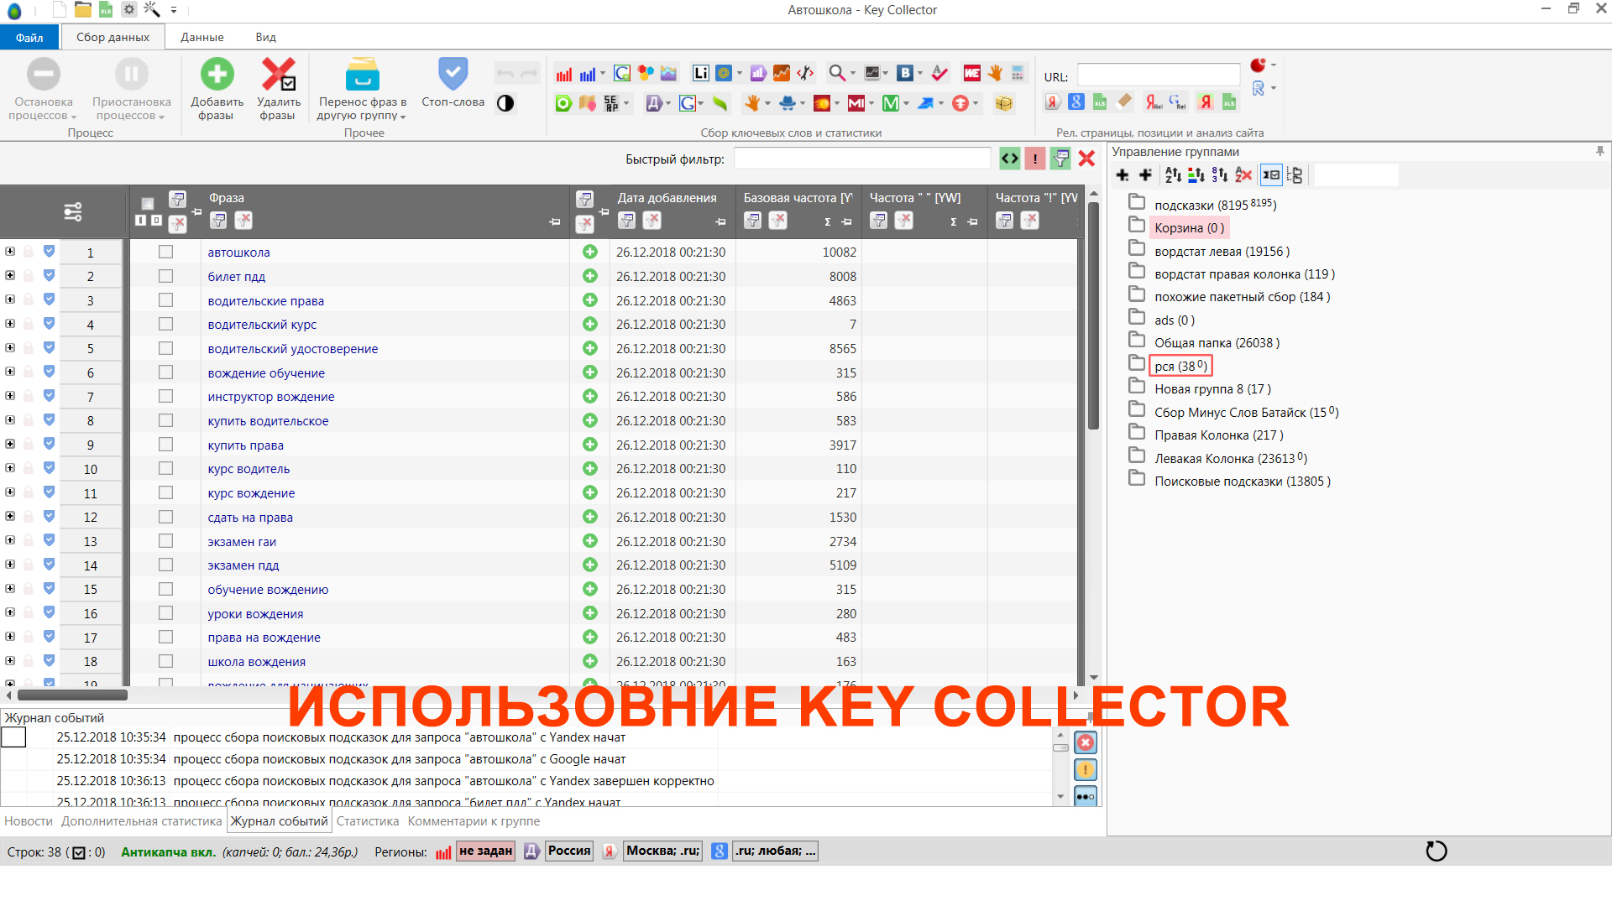Click the URL input field
Image resolution: width=1612 pixels, height=906 pixels.
[1159, 75]
